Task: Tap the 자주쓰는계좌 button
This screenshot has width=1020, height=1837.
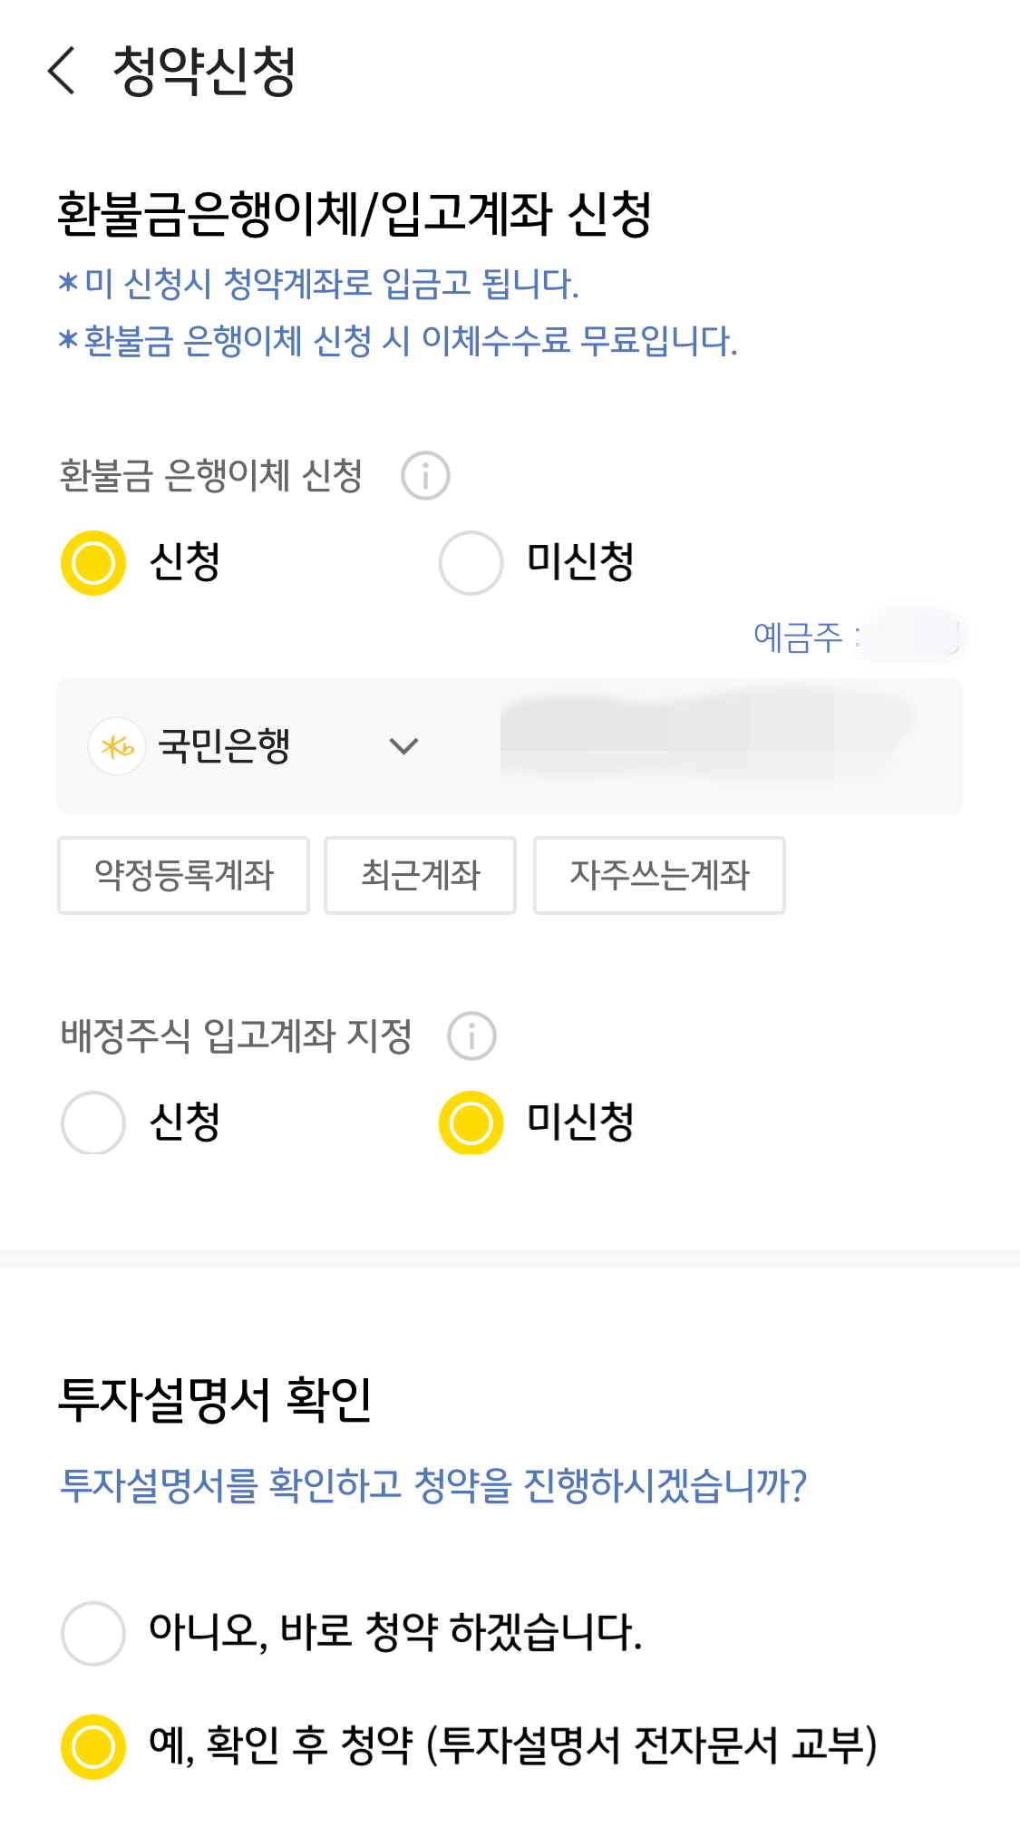Action: click(x=659, y=875)
